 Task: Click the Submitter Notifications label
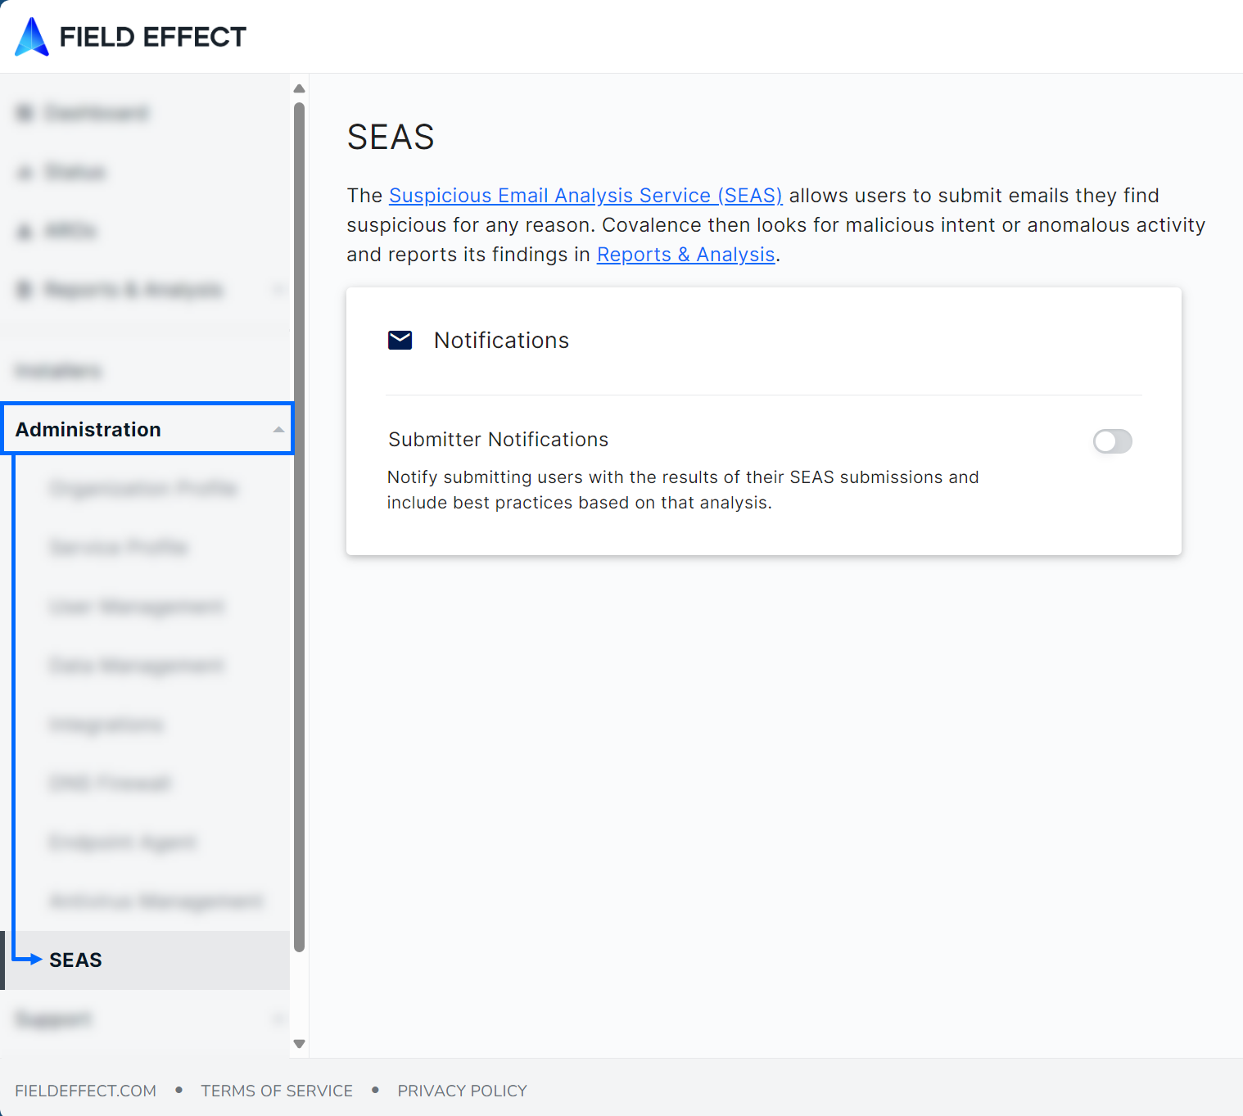pos(498,440)
